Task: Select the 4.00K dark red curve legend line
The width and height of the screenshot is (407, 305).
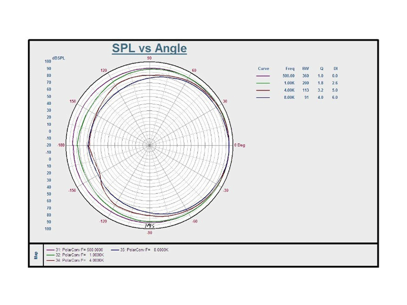Action: 264,90
